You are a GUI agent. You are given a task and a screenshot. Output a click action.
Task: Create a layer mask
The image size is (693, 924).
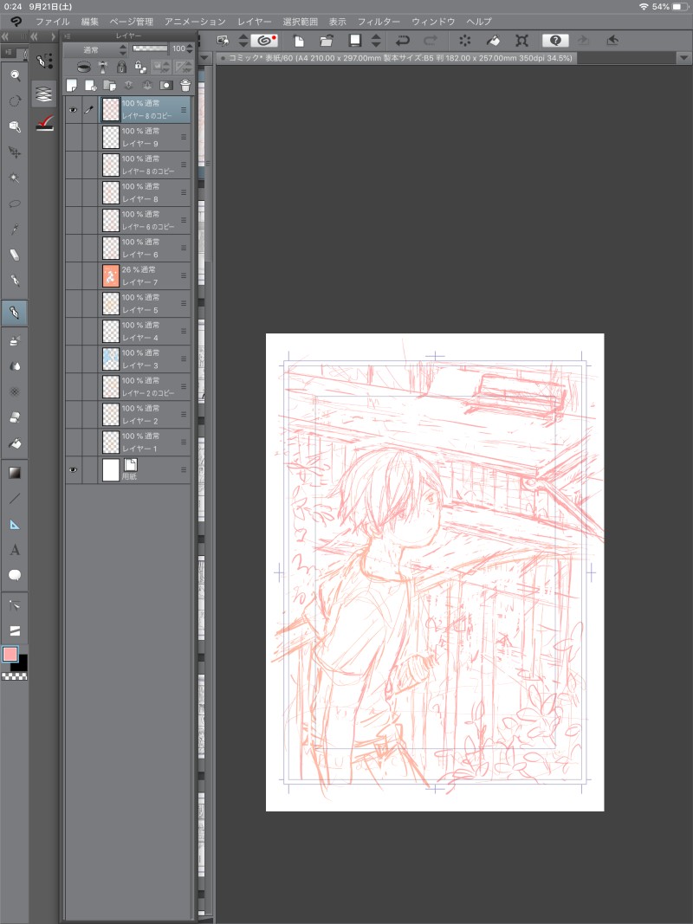click(x=166, y=86)
